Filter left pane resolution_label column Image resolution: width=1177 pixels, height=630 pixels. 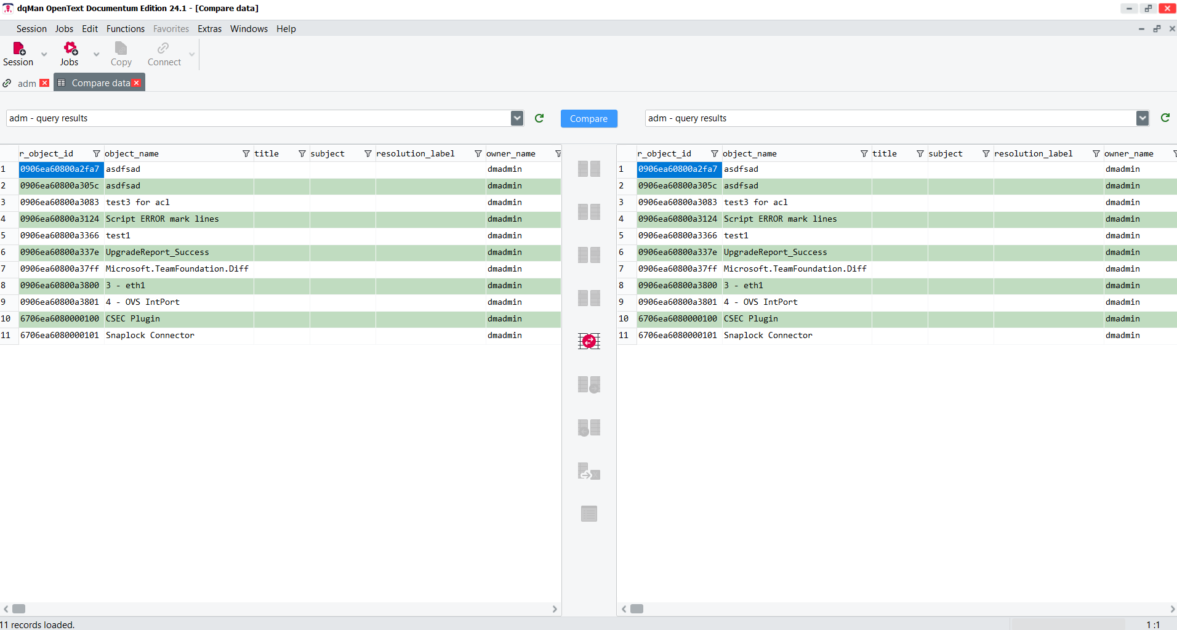pos(478,154)
